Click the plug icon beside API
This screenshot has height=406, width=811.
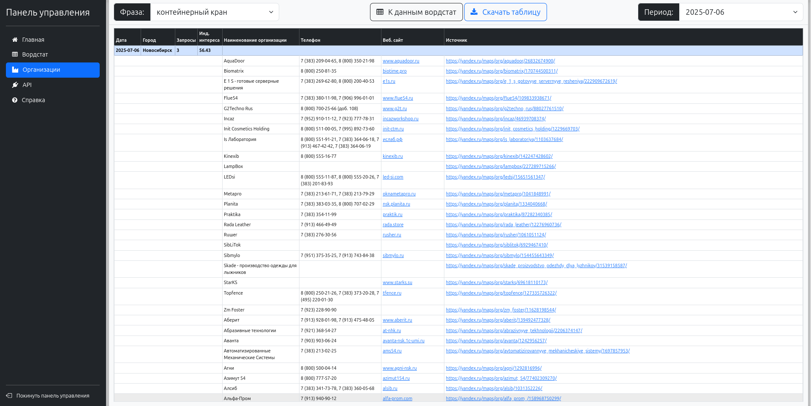click(x=15, y=85)
